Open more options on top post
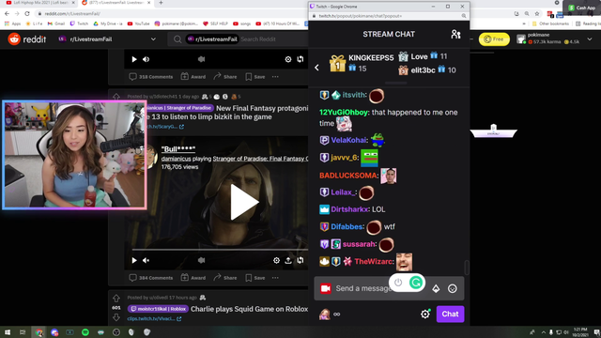This screenshot has width=601, height=338. click(275, 77)
